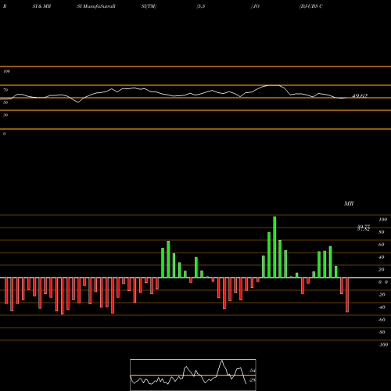Viewport: 391px width, 391px height.
Task: Click the MR axis label 20
Action: click(x=382, y=270)
